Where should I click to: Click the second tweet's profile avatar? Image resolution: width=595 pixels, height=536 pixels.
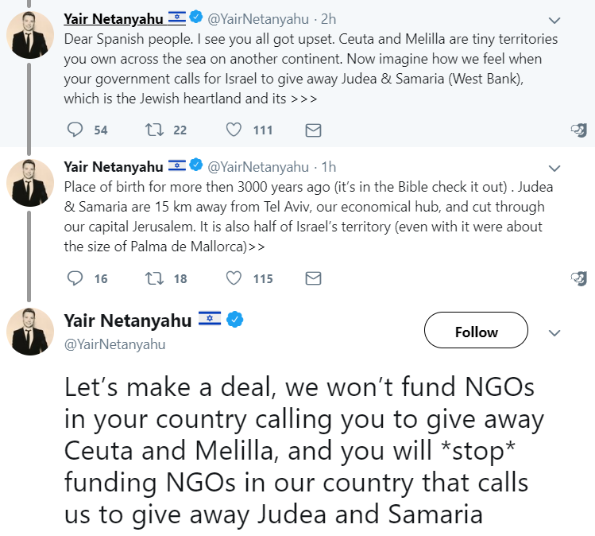pyautogui.click(x=30, y=183)
